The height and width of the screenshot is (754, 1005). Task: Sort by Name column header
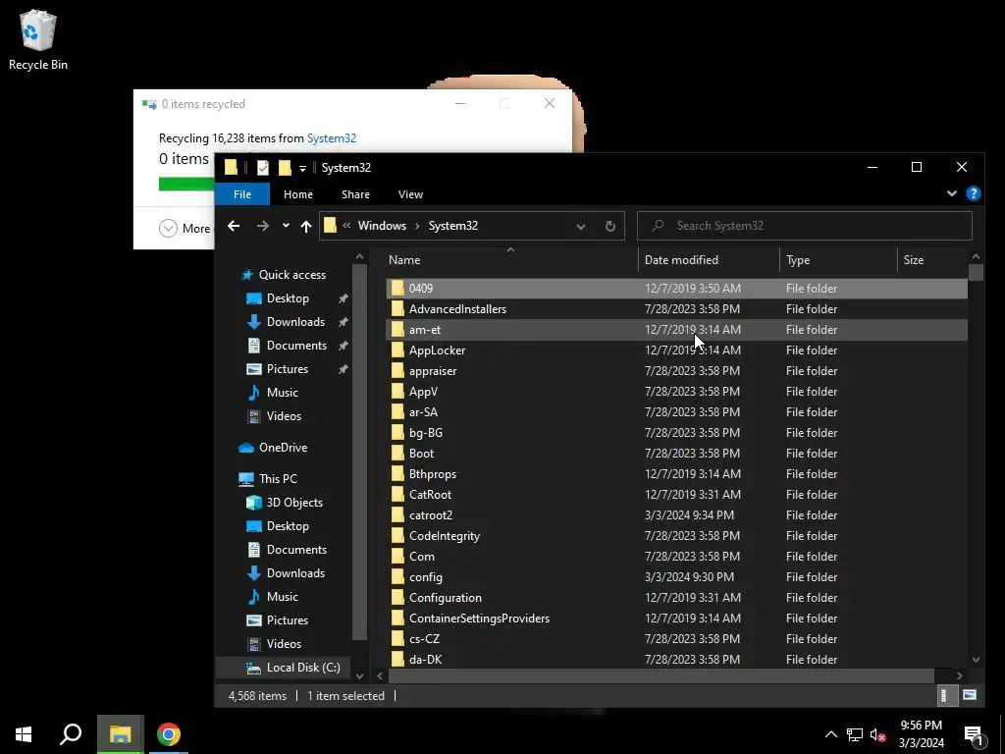click(x=512, y=259)
